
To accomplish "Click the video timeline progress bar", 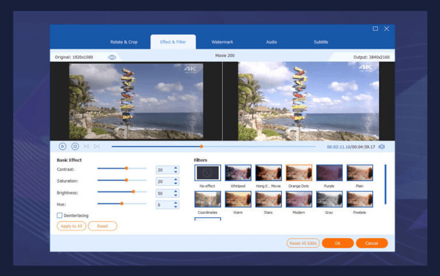I will click(x=214, y=146).
